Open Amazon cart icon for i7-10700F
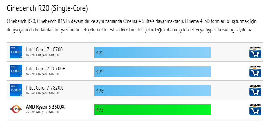This screenshot has width=279, height=121. tap(255, 71)
